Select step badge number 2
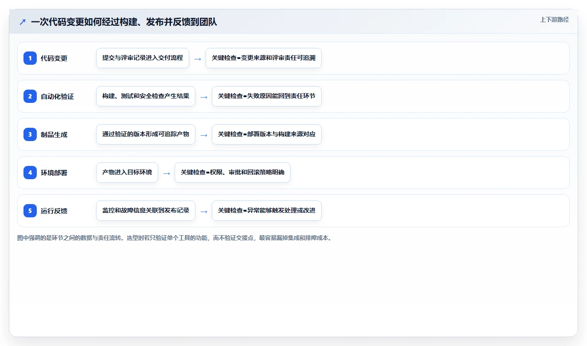587x346 pixels. (x=30, y=96)
